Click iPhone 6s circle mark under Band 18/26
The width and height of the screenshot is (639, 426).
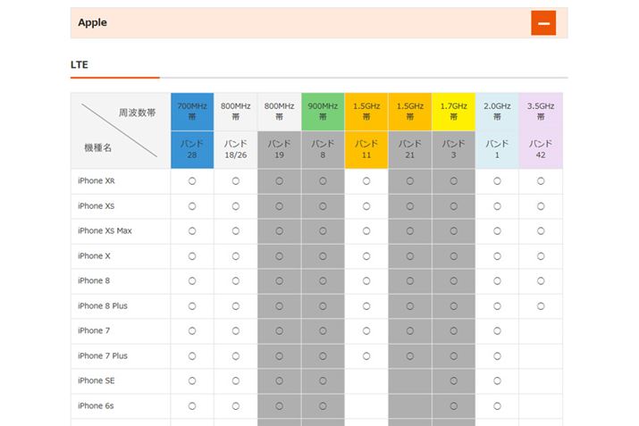236,405
